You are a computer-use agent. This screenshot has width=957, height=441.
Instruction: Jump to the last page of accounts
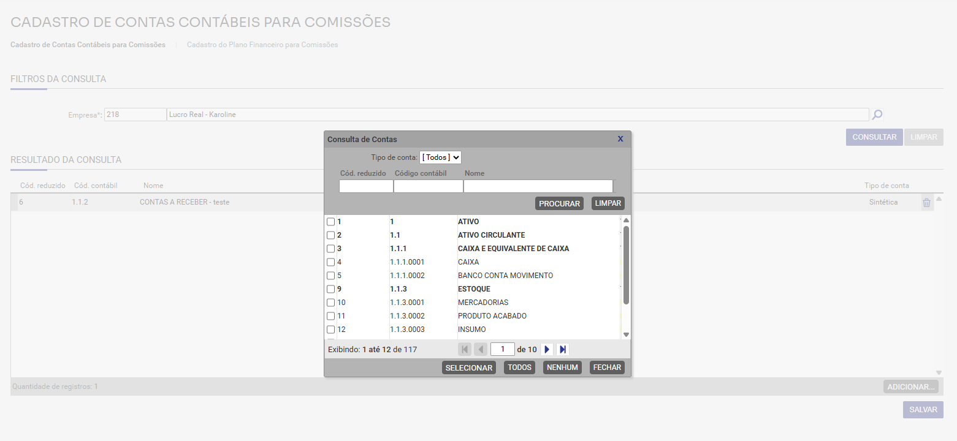coord(563,349)
